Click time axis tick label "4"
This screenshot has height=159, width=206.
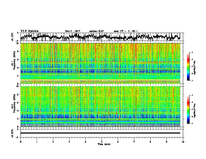point(86,142)
